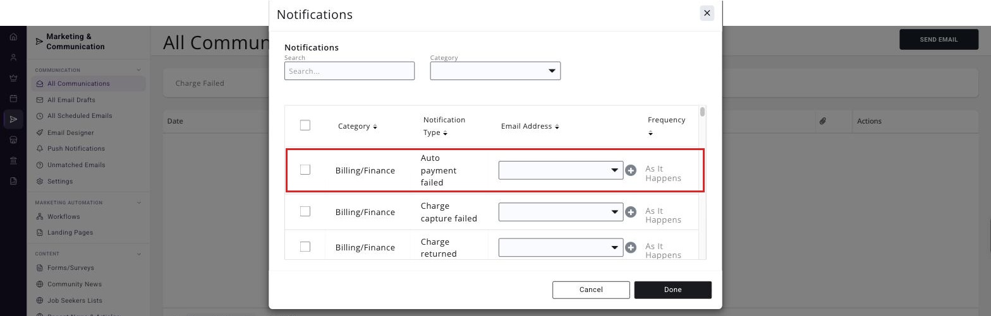This screenshot has width=991, height=316.
Task: Open email dropdown for Auto payment failed
Action: pos(561,170)
